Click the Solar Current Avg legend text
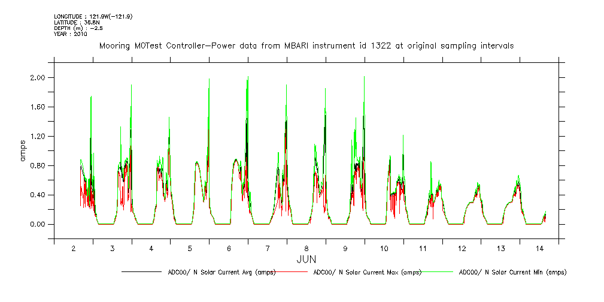604x302 pixels. 218,272
